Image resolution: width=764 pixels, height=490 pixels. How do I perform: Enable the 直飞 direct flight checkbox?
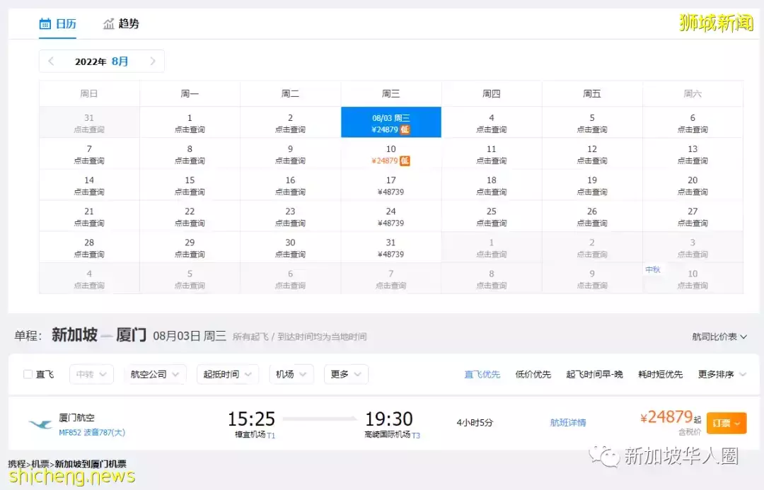coord(28,374)
